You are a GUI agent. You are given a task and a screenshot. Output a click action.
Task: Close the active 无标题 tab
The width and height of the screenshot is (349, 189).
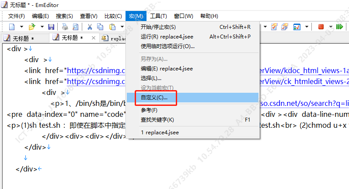point(94,38)
